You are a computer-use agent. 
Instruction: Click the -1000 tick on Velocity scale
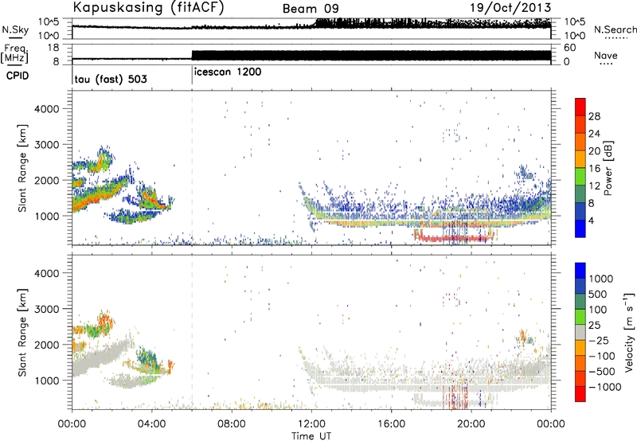tap(604, 387)
